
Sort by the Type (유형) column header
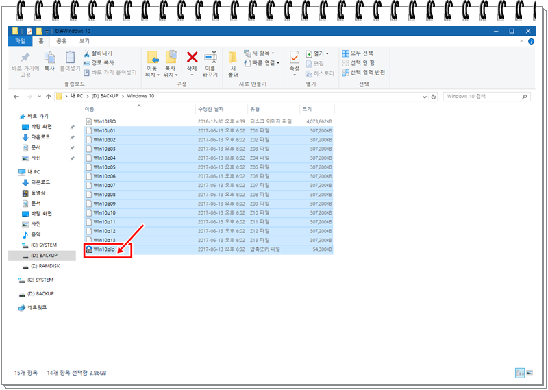coord(273,109)
